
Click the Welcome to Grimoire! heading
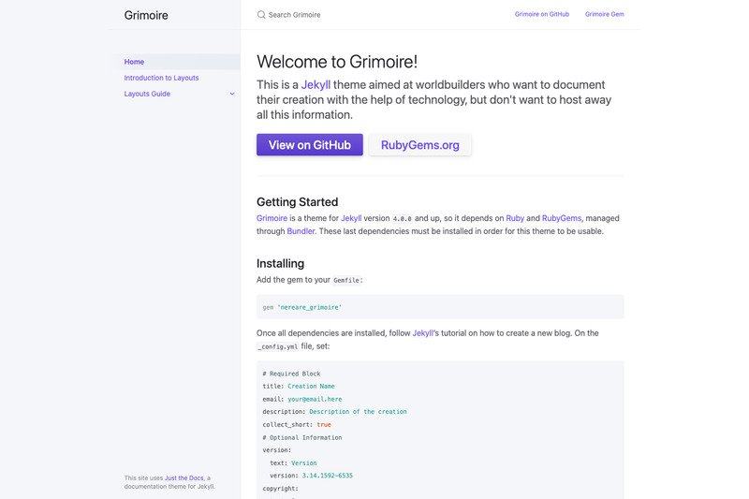click(x=337, y=62)
